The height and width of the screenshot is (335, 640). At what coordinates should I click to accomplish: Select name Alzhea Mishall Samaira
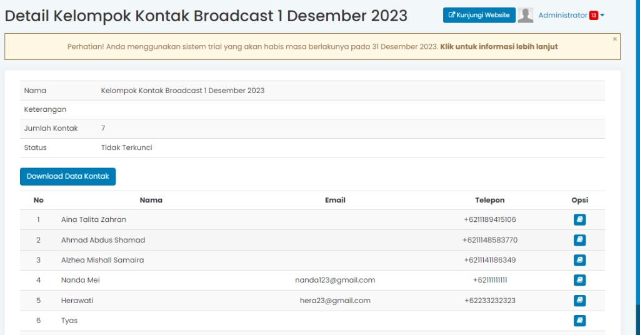tap(102, 260)
